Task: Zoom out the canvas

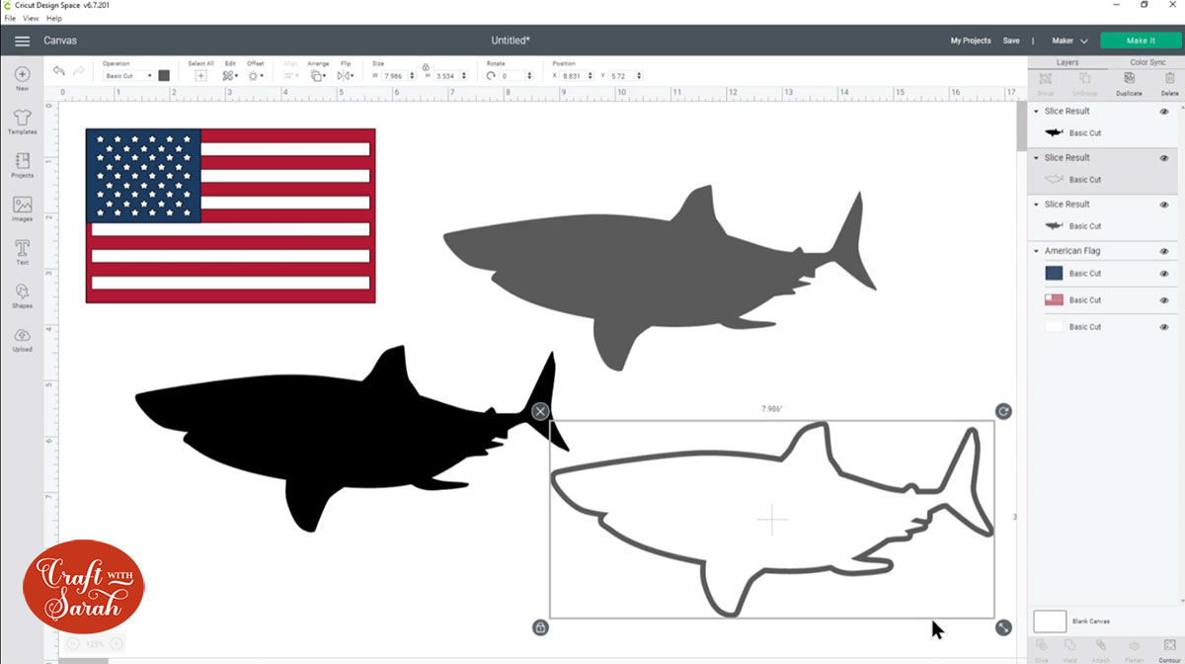Action: (73, 644)
